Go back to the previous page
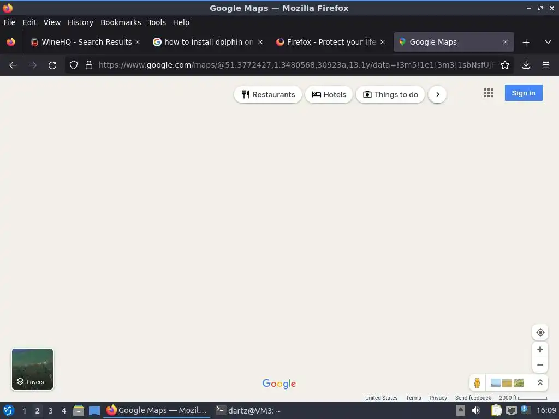Screen dimensions: 559x419 [13, 65]
